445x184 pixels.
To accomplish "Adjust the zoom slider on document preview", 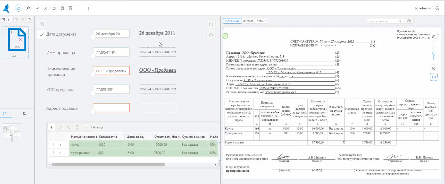I will click(x=434, y=54).
